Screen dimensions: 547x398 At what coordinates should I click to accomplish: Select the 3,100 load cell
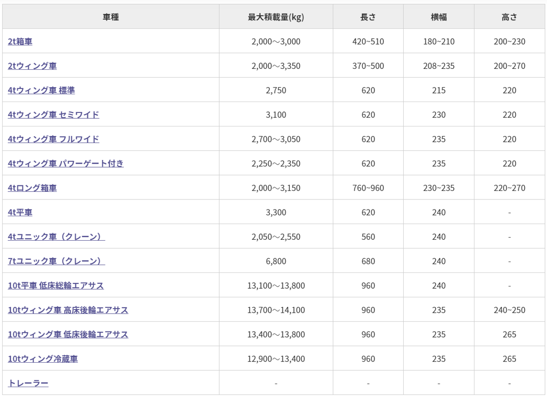point(276,115)
